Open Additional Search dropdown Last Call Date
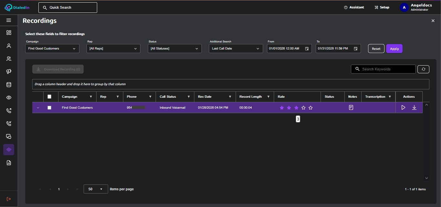Screen dimensions: 441x207 [x=236, y=49]
